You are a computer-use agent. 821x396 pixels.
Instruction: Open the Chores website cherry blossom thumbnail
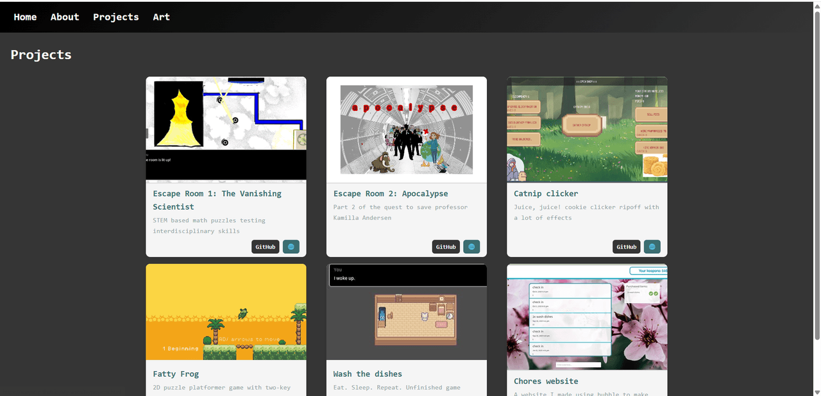click(587, 317)
